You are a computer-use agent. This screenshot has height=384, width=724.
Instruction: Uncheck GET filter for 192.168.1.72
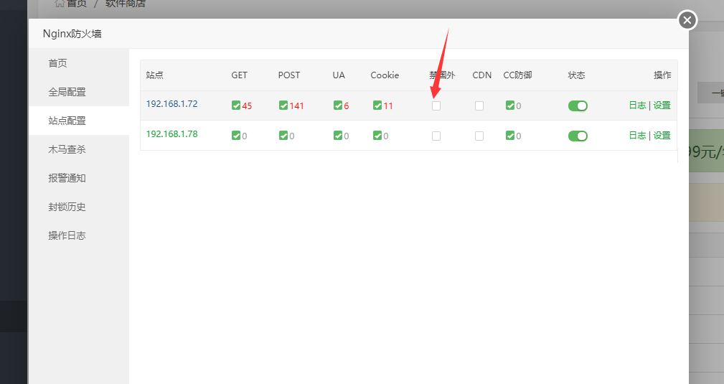236,106
